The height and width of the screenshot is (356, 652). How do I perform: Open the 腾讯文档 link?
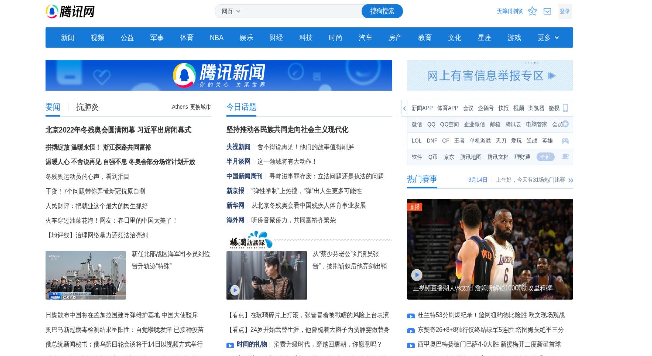[x=498, y=157]
